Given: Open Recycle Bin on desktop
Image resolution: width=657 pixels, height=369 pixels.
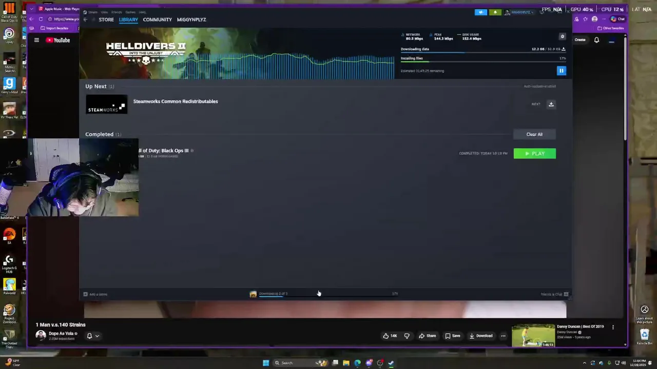Looking at the screenshot, I should click(x=645, y=337).
